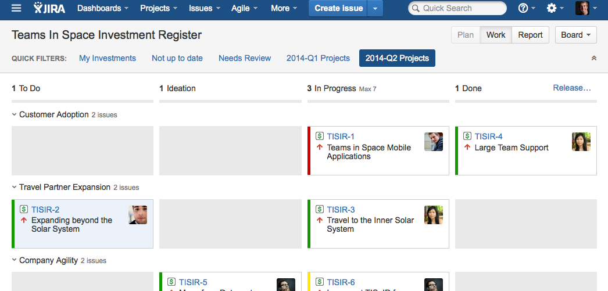Click assignee avatar on TISIR-5 card
The width and height of the screenshot is (608, 291).
tap(286, 285)
